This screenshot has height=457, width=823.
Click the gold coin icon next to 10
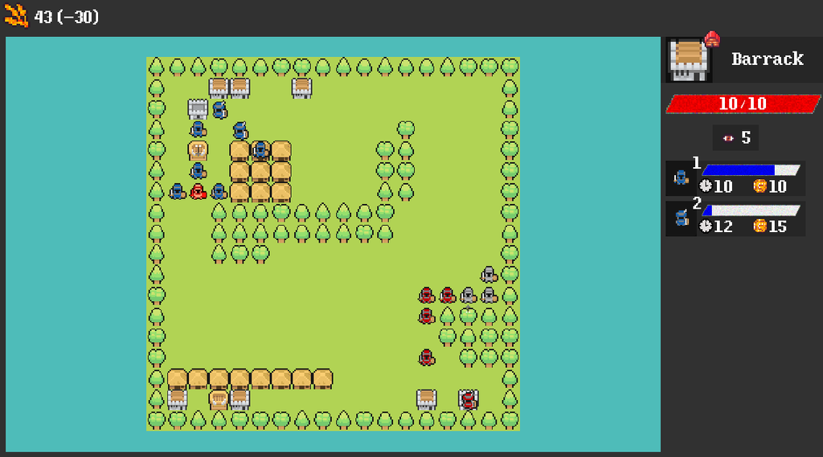tap(760, 186)
